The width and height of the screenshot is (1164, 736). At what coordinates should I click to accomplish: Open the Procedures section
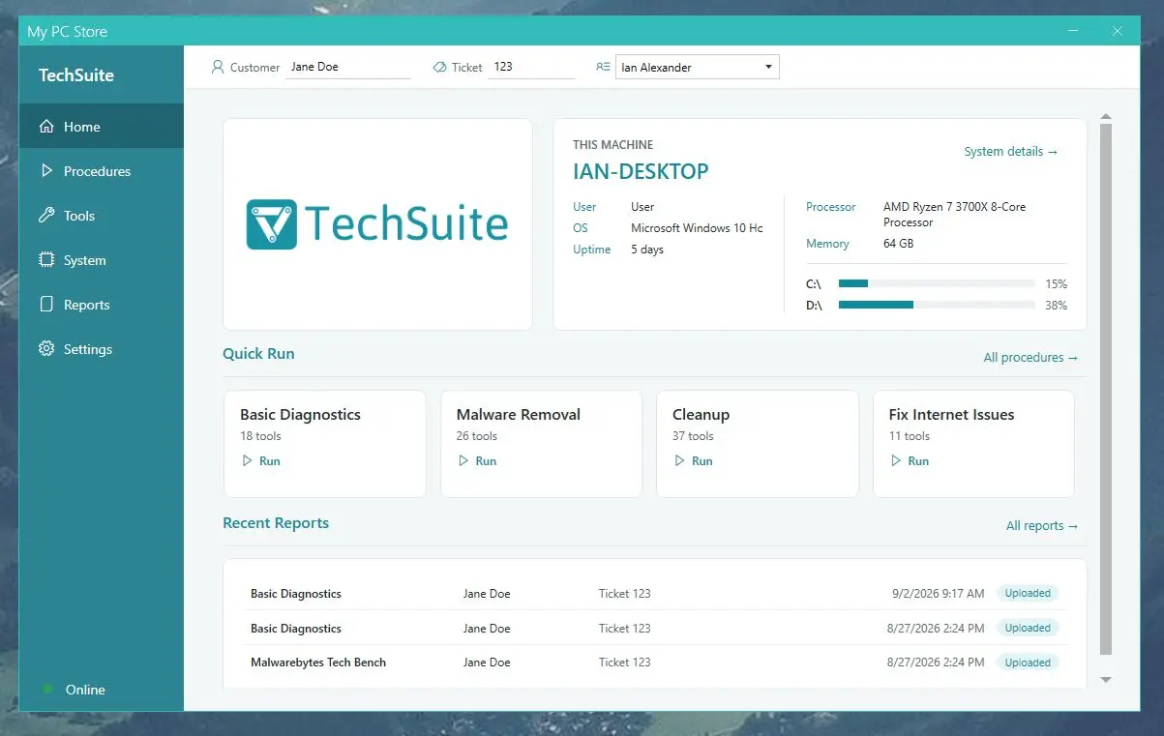pos(101,171)
